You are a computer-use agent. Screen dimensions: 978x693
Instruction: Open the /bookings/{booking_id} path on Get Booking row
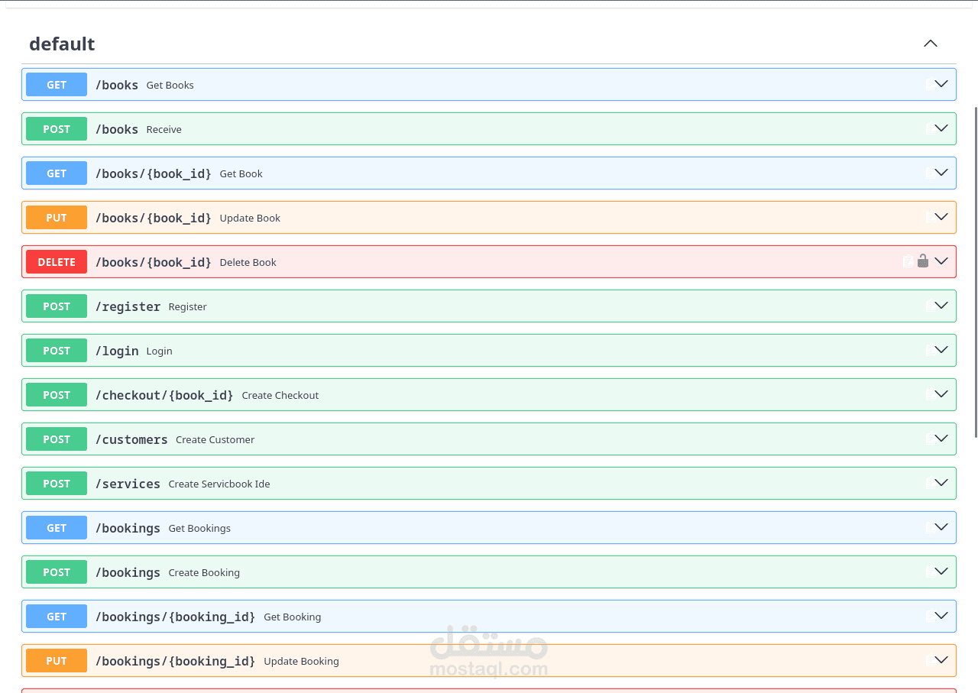point(175,617)
